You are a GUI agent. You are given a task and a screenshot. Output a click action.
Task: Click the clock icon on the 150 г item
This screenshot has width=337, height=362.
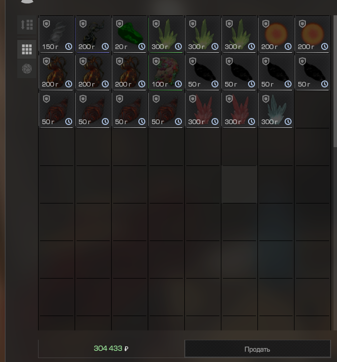click(69, 46)
